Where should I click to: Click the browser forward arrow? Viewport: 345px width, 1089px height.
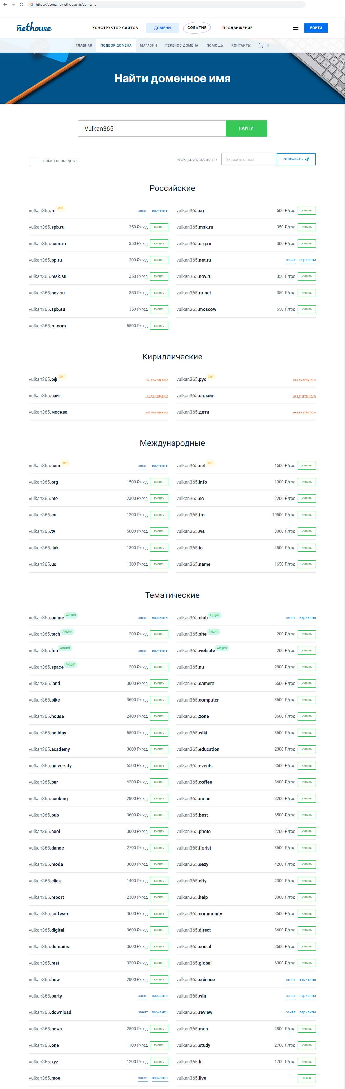pos(13,4)
